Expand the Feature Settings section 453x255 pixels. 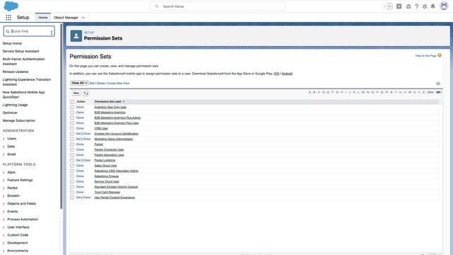coord(4,180)
